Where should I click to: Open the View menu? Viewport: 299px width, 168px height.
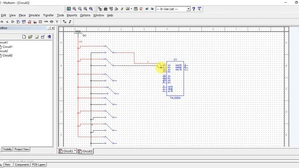13,15
